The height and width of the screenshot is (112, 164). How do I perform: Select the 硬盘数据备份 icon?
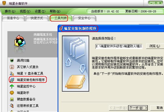12,99
